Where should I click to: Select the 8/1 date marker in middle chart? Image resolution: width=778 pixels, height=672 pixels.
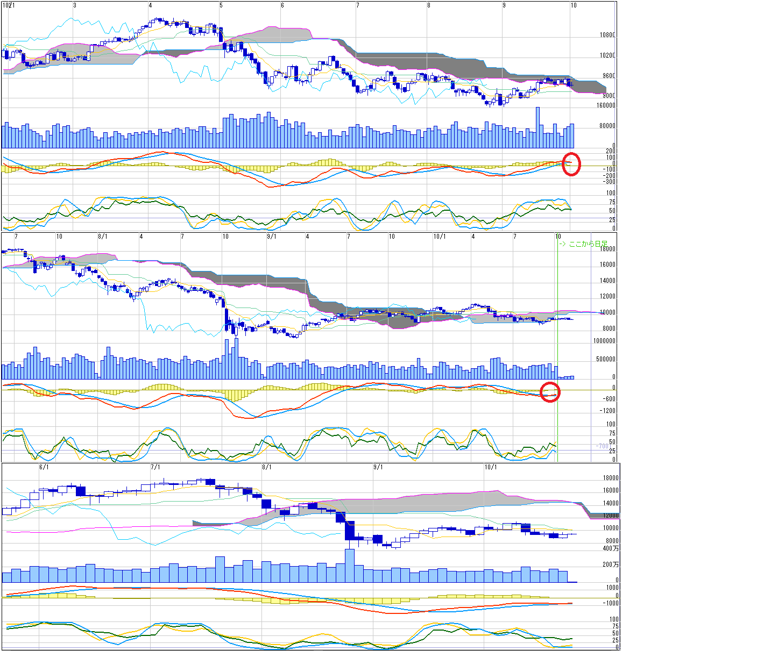tap(102, 237)
